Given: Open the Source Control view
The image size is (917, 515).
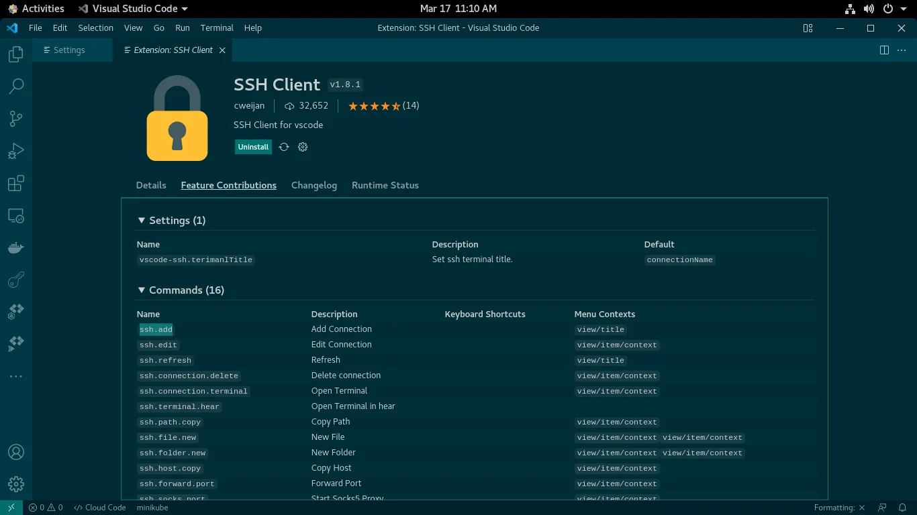Looking at the screenshot, I should (16, 119).
